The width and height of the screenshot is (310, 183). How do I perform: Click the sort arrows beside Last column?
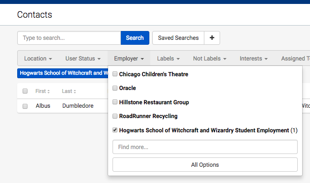click(75, 91)
